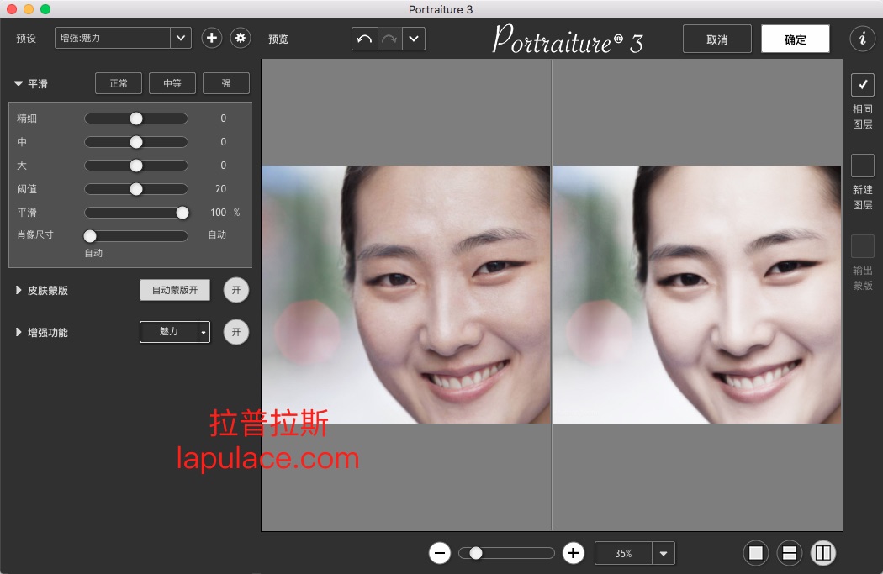
Task: Select vertical side-by-side preview icon
Action: point(823,553)
